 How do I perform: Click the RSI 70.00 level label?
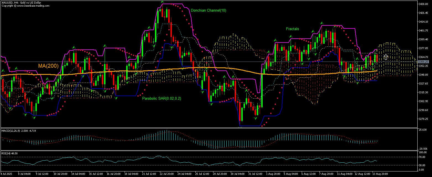[x=422, y=157]
